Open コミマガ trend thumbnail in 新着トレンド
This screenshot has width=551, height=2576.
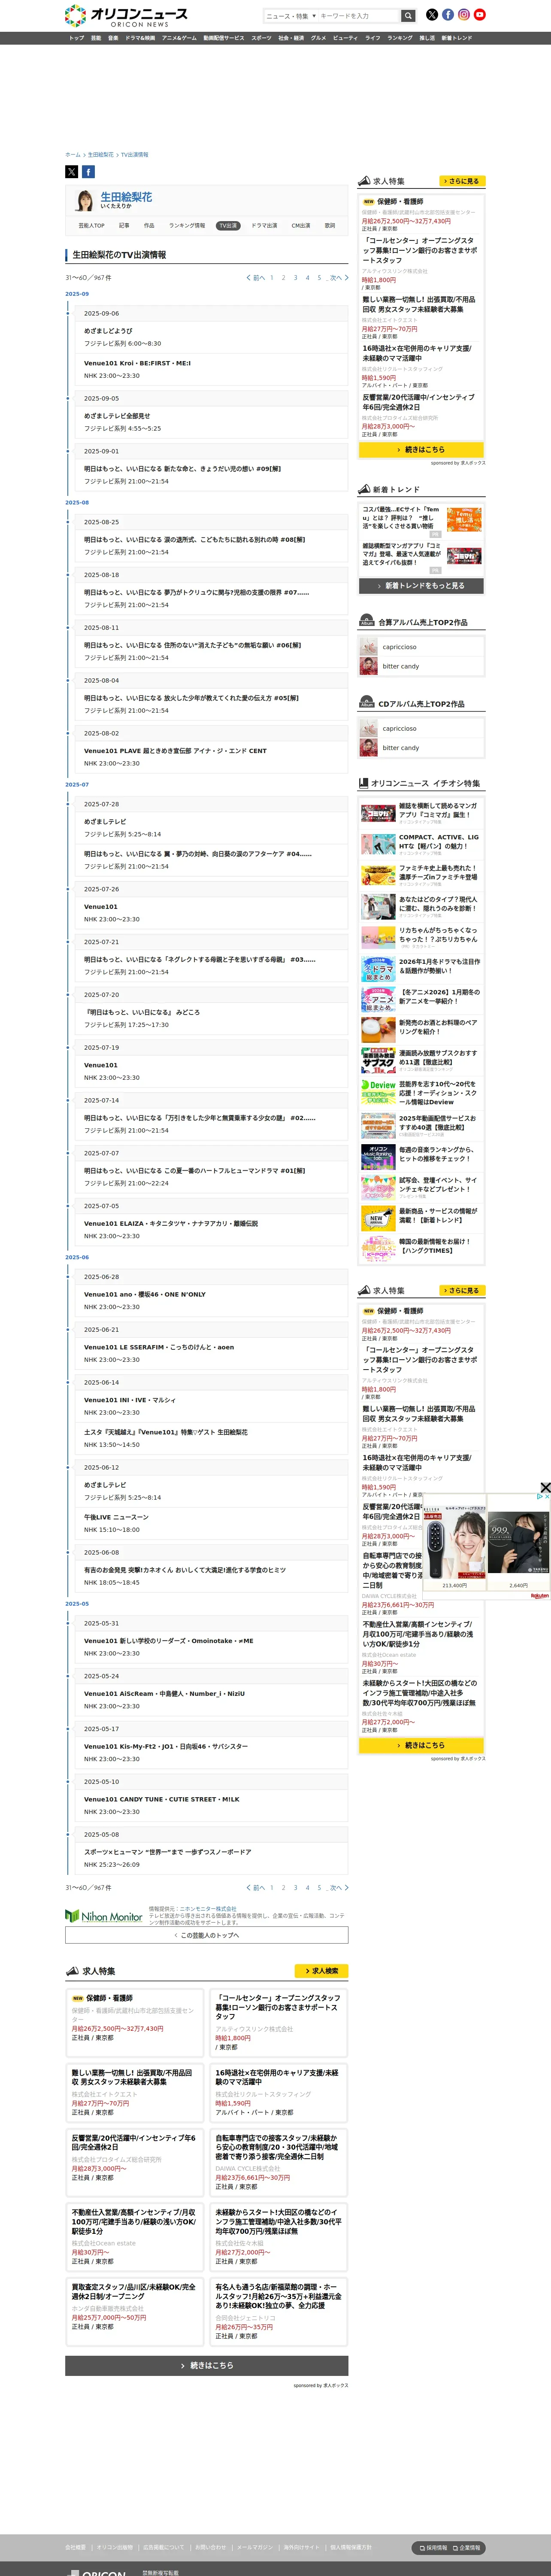coord(464,555)
